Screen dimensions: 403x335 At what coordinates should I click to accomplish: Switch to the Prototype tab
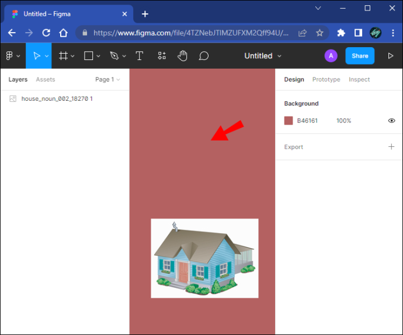pos(326,79)
